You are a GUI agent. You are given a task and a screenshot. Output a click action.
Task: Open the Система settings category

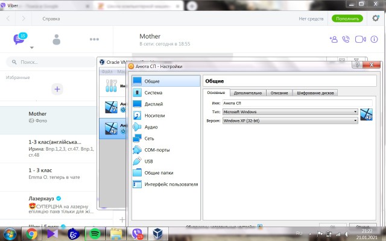pyautogui.click(x=166, y=93)
